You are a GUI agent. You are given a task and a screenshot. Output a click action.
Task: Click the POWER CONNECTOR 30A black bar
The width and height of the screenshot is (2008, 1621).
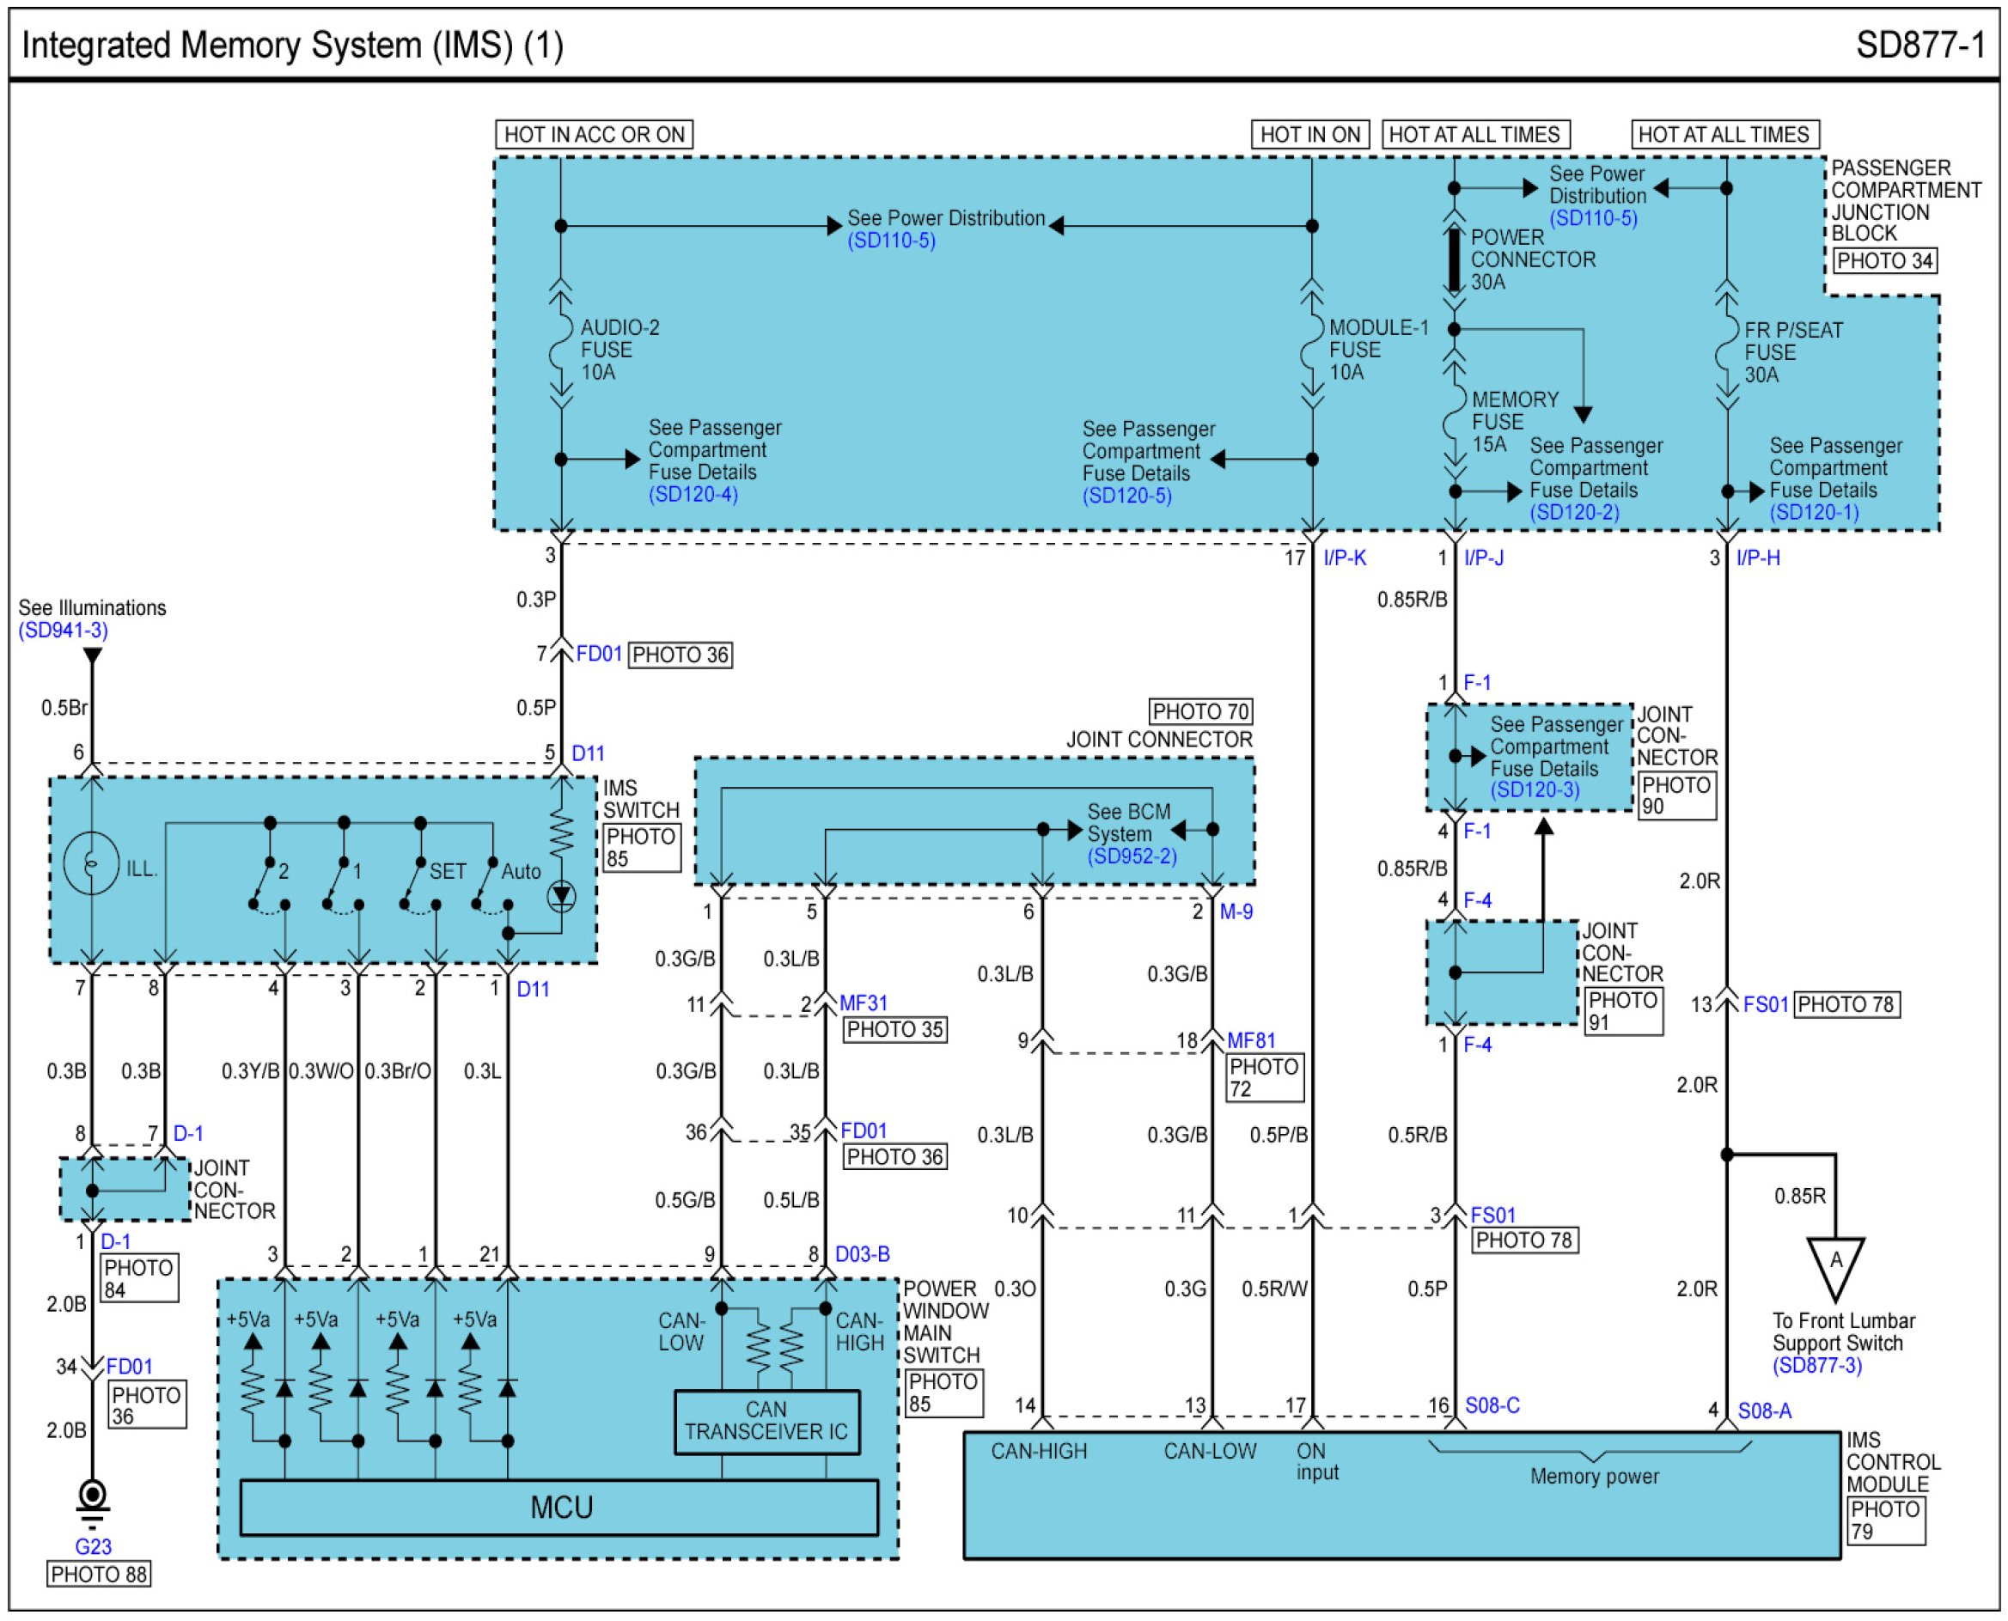point(1453,259)
